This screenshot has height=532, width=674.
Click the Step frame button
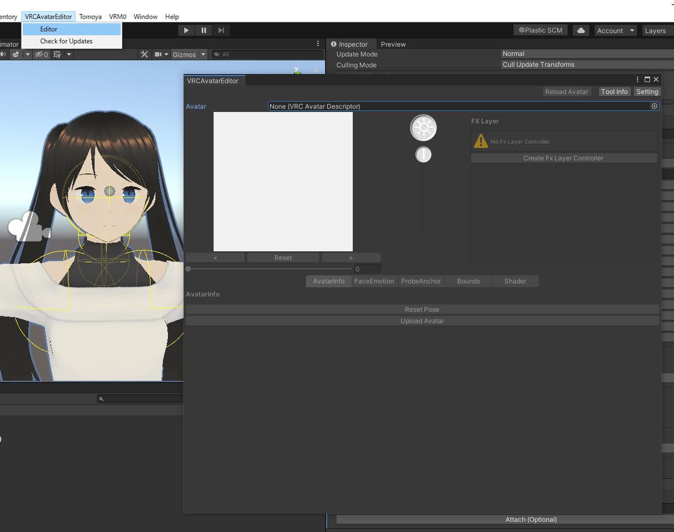(x=221, y=30)
